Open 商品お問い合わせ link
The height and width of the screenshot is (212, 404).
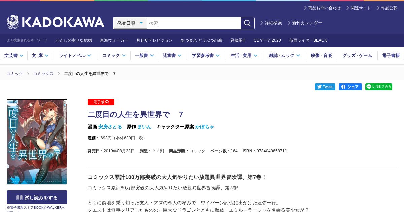coord(322,8)
